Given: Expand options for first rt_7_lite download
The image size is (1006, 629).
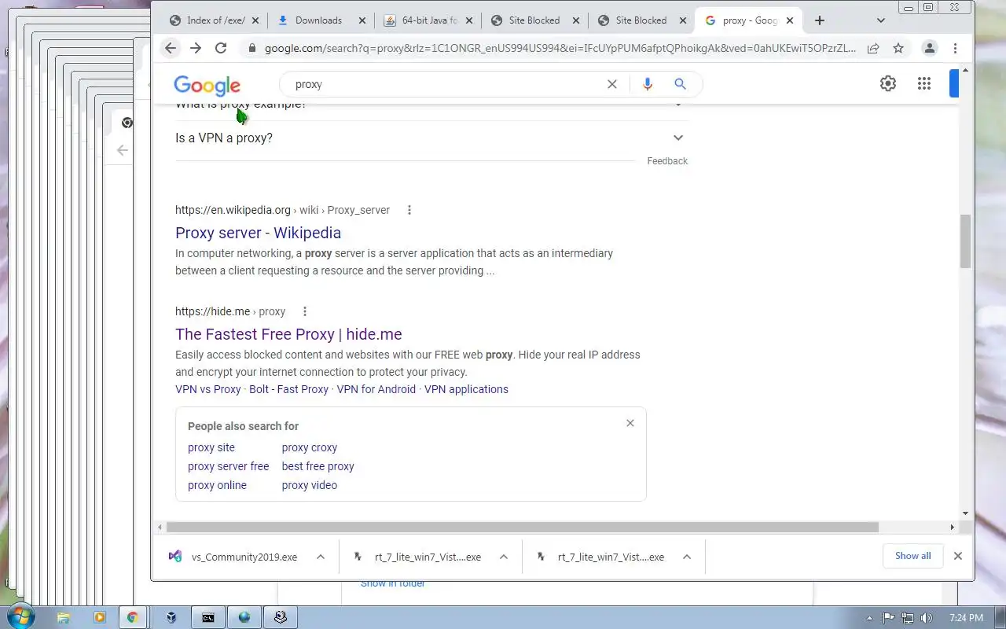Looking at the screenshot, I should tap(504, 557).
